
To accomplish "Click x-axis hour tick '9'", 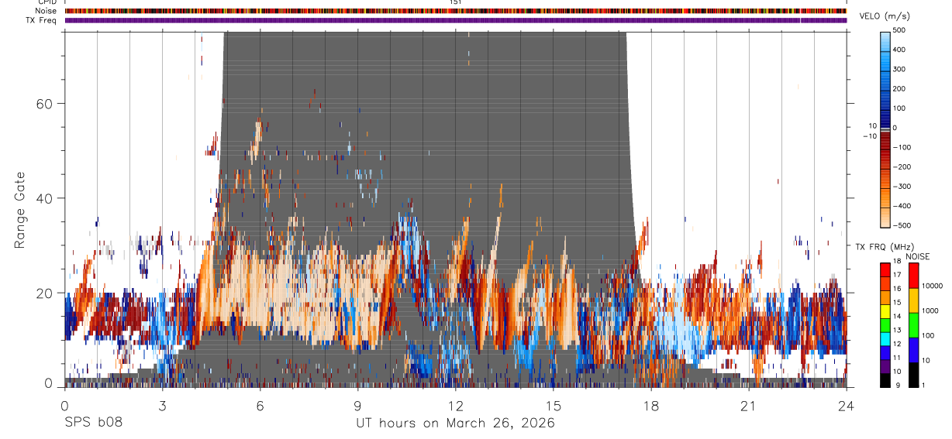I will point(357,406).
